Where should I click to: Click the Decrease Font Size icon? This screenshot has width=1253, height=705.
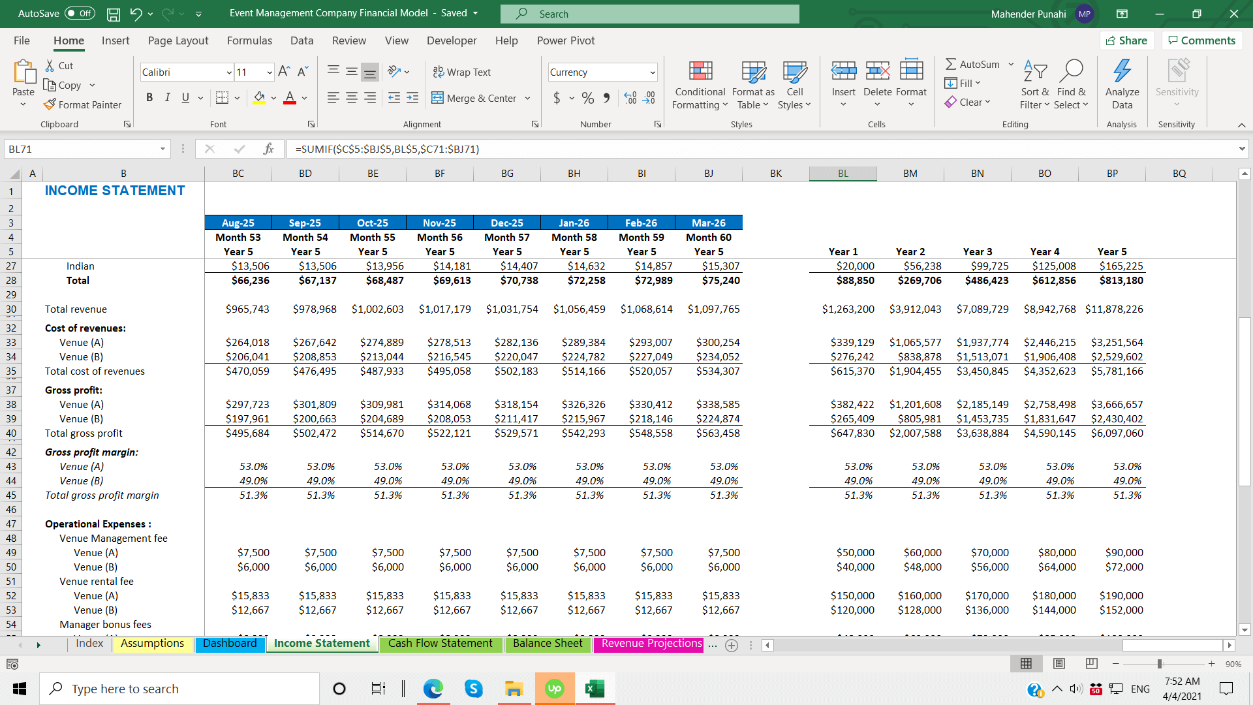click(303, 72)
